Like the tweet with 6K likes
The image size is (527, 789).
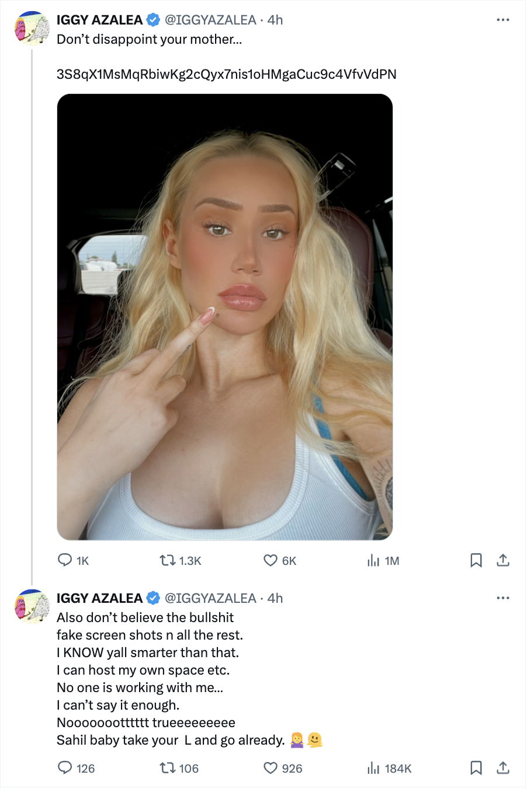tap(271, 561)
